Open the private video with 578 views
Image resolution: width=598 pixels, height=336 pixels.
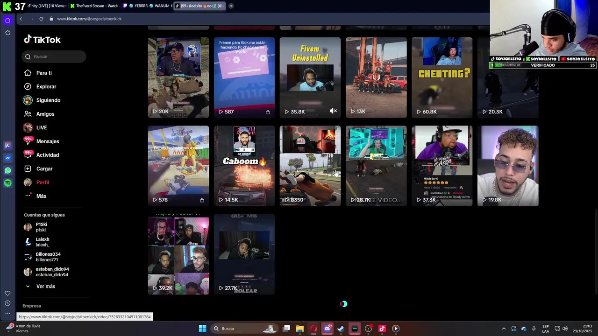point(178,166)
